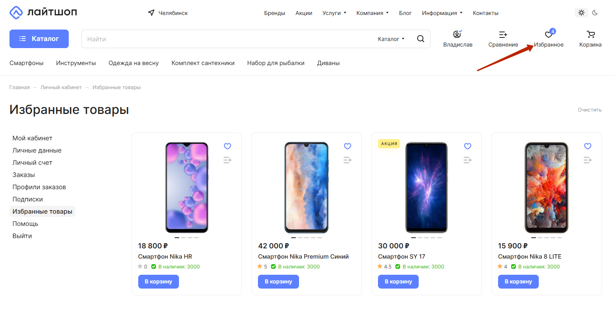Click the Челябинск location arrow icon
The width and height of the screenshot is (615, 313).
(151, 13)
